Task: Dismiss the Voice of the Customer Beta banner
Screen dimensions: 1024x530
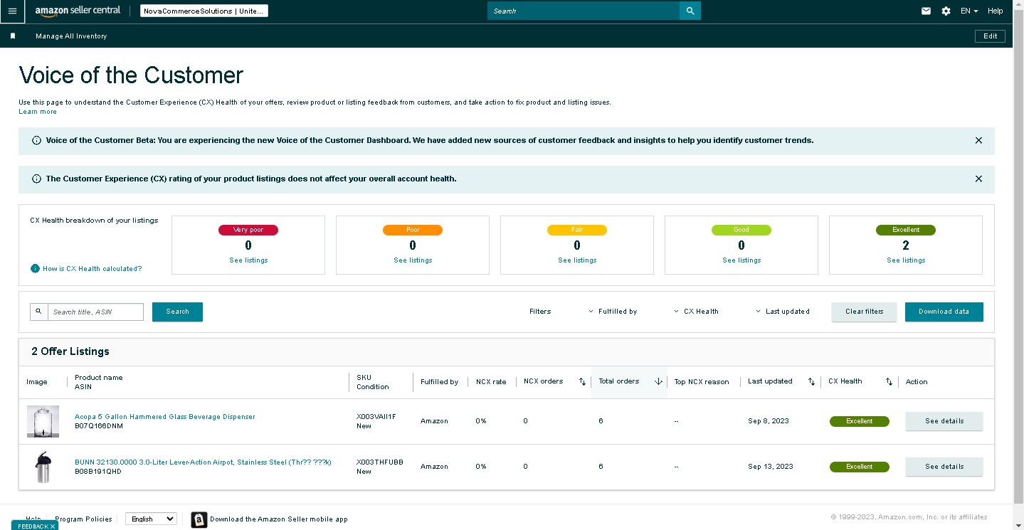Action: [978, 141]
